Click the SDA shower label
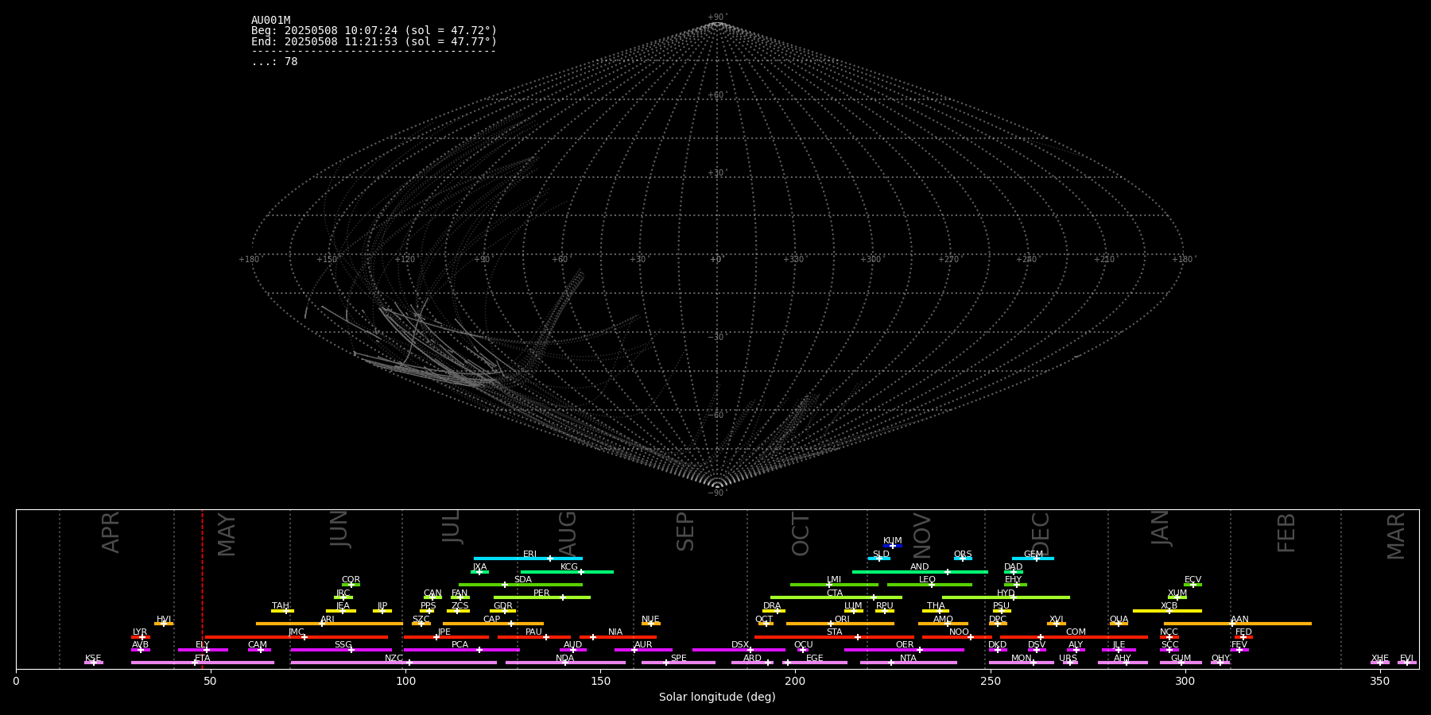 [522, 580]
